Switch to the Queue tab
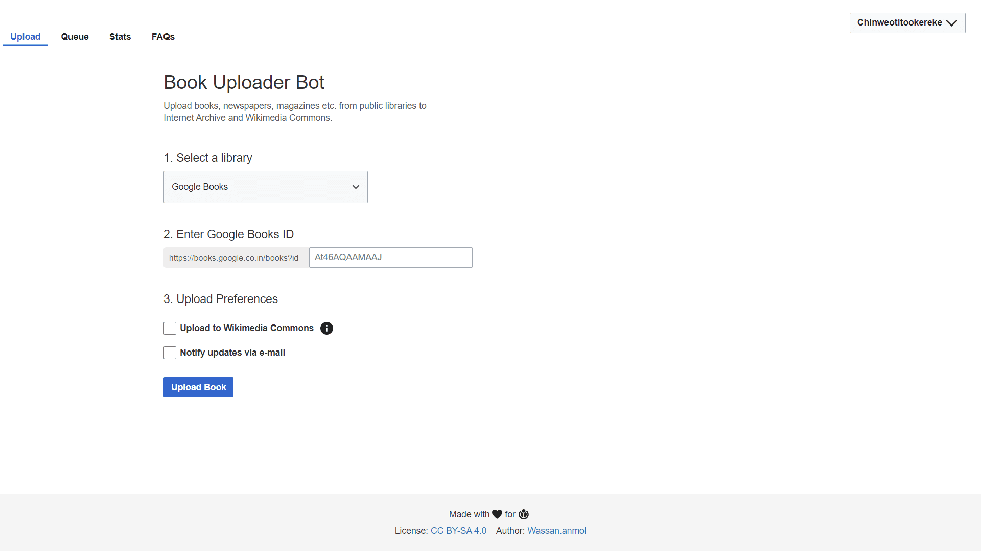Image resolution: width=981 pixels, height=551 pixels. (75, 37)
